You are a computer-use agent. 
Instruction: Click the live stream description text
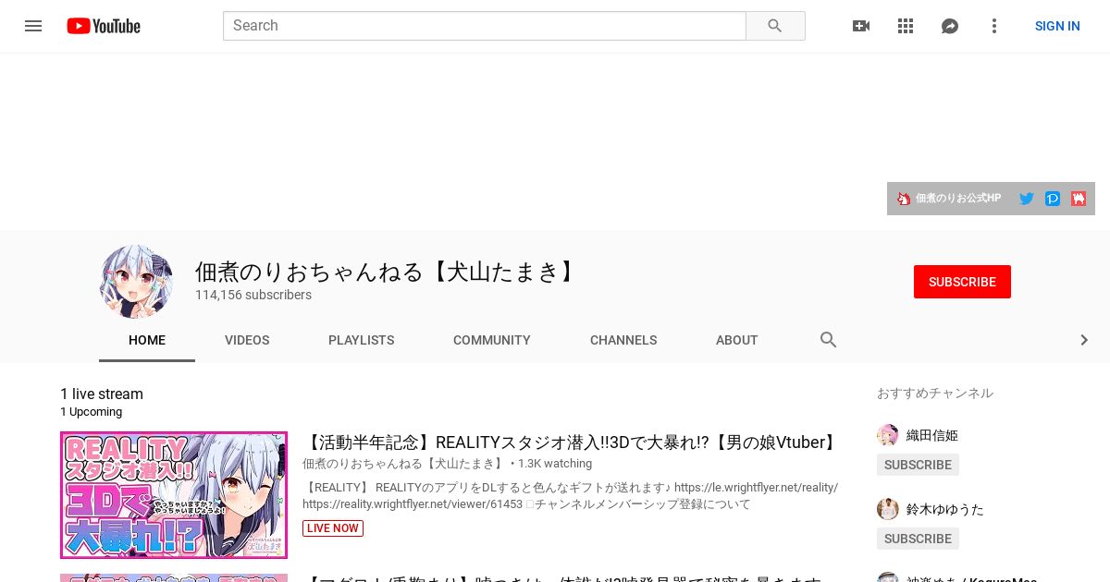coord(571,496)
